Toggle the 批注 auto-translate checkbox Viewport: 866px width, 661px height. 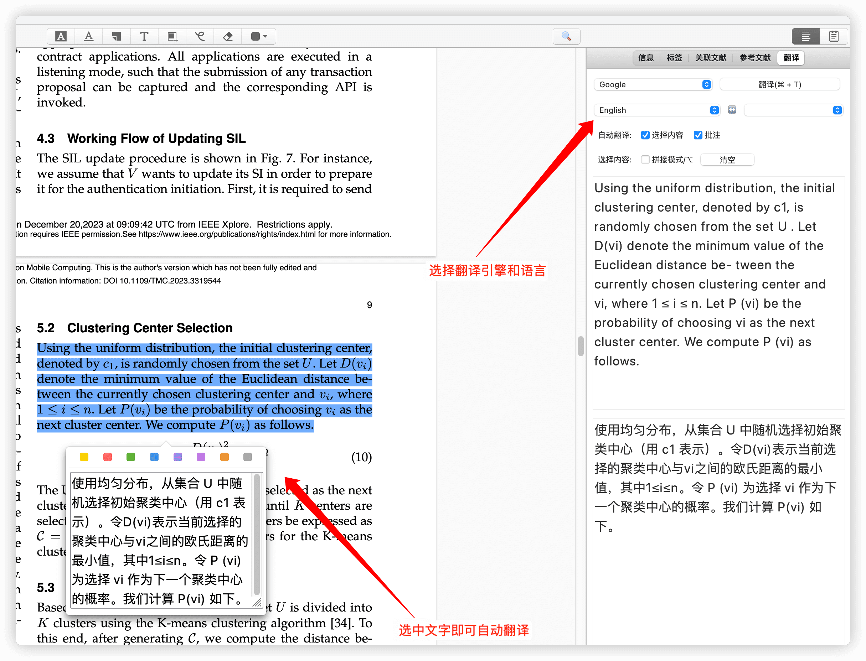pos(697,135)
